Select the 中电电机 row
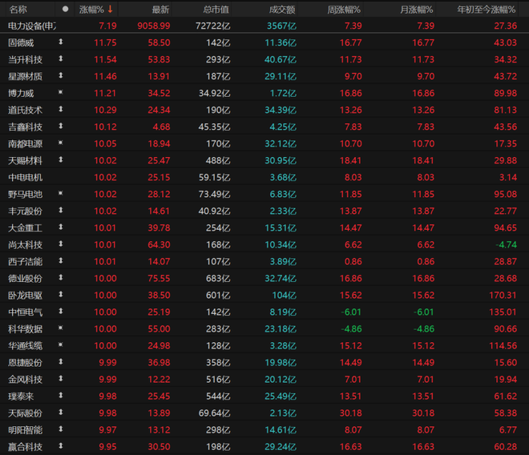The height and width of the screenshot is (455, 529). 264,177
